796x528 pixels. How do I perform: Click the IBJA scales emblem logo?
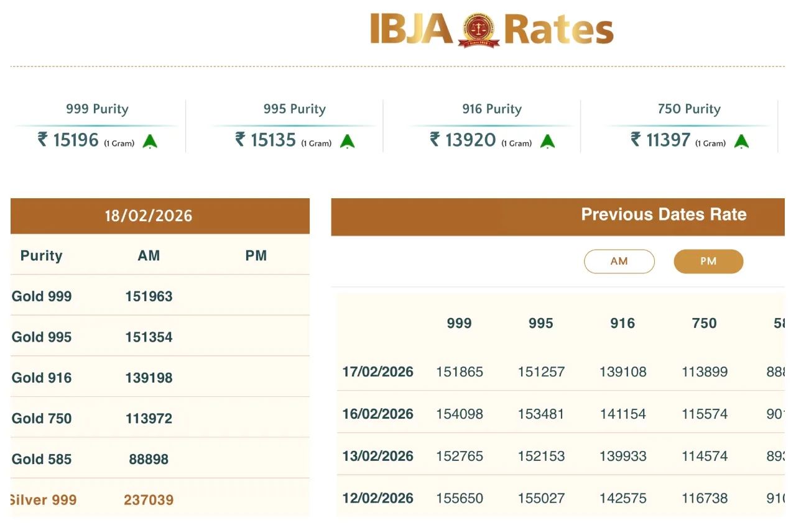tap(478, 30)
